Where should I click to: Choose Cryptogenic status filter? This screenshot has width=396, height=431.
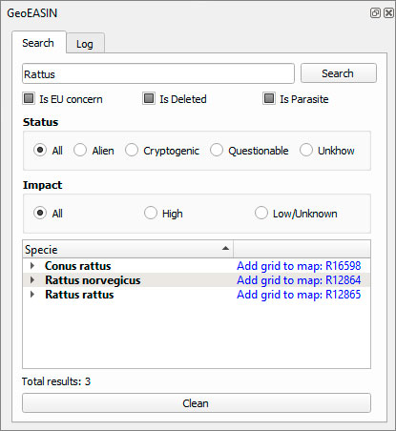click(132, 150)
